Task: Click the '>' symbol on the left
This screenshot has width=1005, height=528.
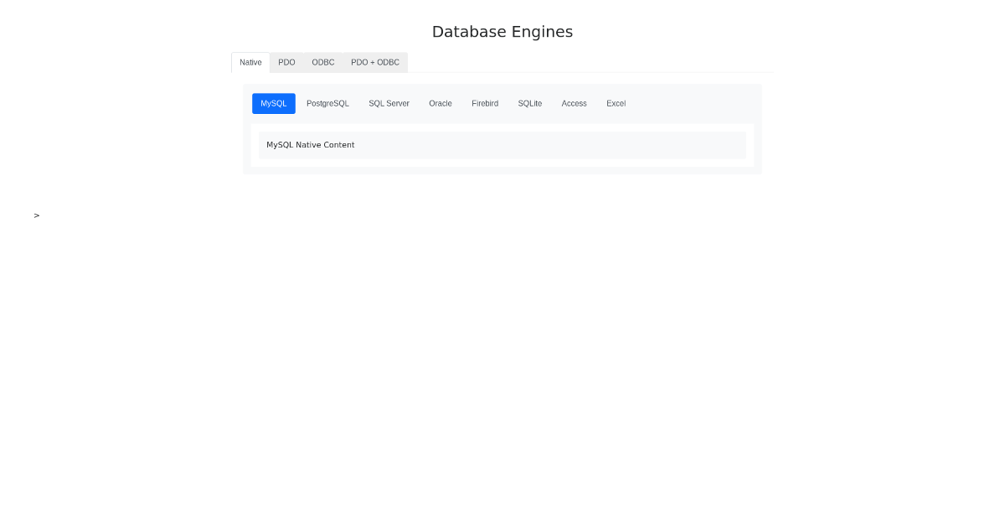Action: click(36, 215)
